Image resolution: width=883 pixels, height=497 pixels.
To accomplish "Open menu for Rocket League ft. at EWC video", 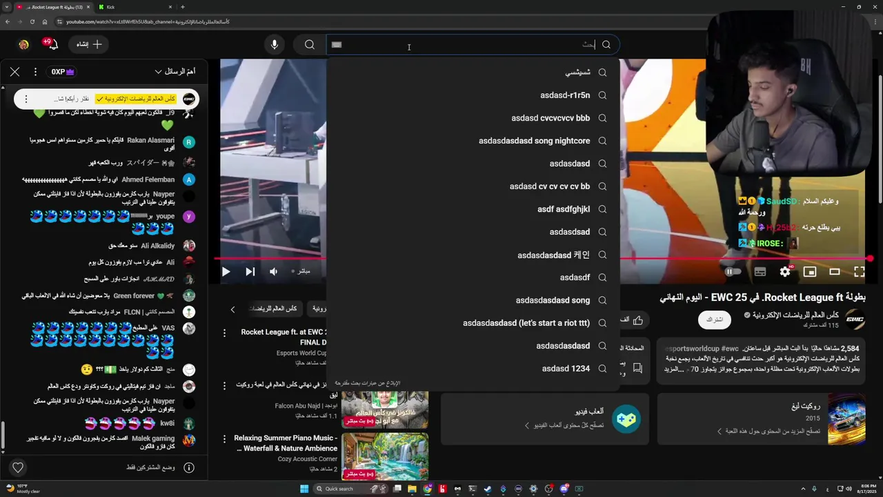I will (224, 333).
